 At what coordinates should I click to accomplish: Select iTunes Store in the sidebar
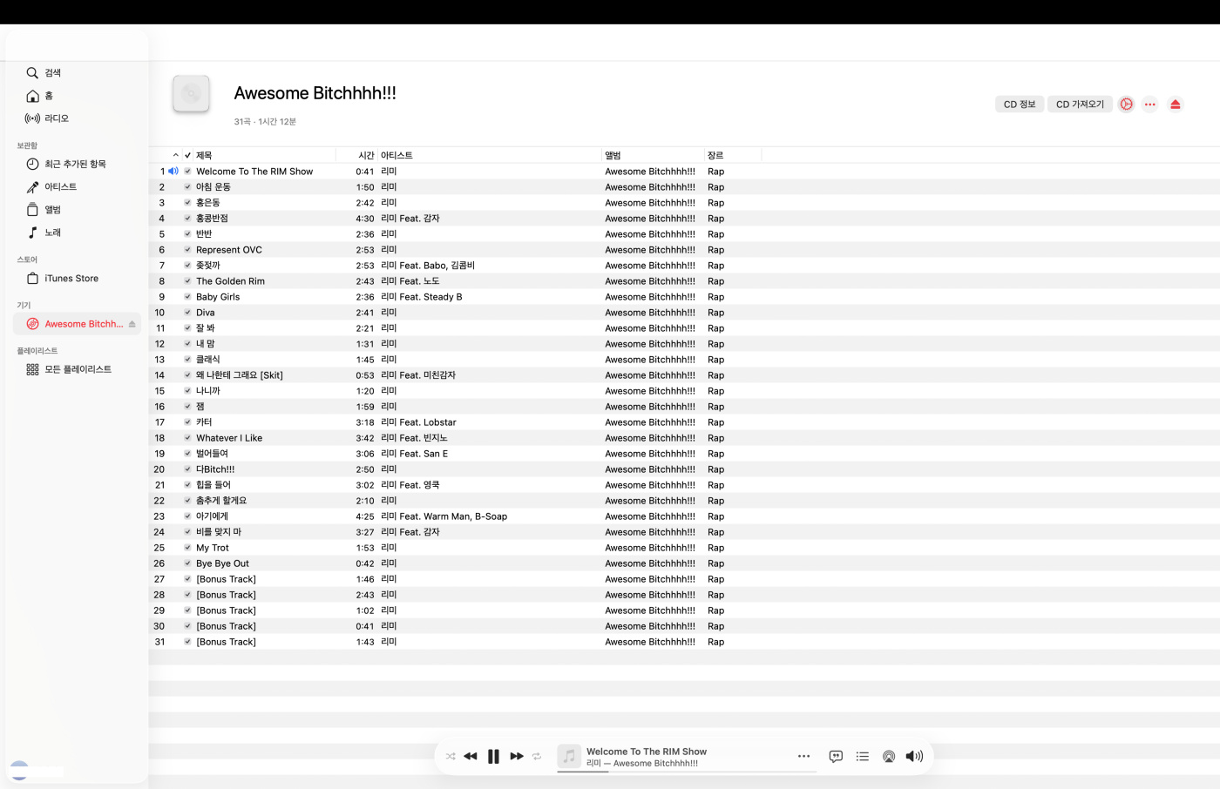[71, 279]
